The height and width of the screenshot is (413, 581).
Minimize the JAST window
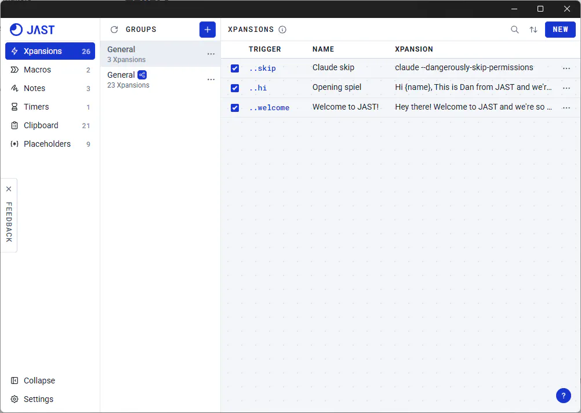[x=514, y=9]
